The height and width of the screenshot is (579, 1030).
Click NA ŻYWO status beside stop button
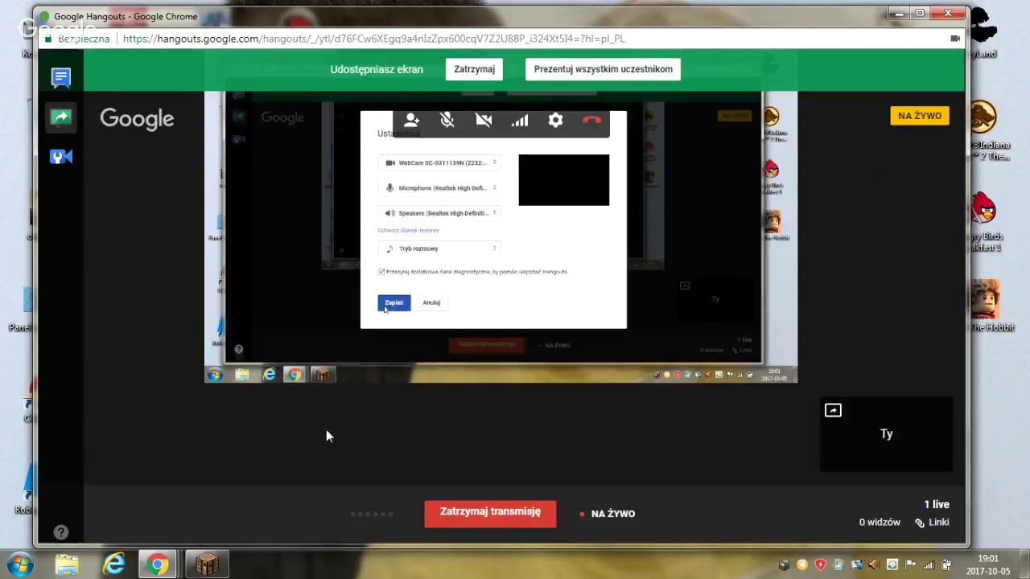(608, 514)
